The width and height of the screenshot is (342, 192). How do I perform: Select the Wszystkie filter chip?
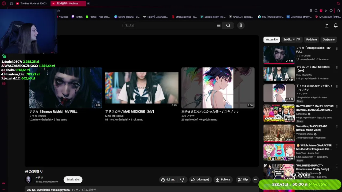tap(271, 39)
